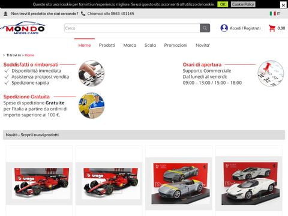The image size is (288, 216).
Task: Click phone number text 'Chiamaci allo 0863 401165'
Action: (111, 14)
